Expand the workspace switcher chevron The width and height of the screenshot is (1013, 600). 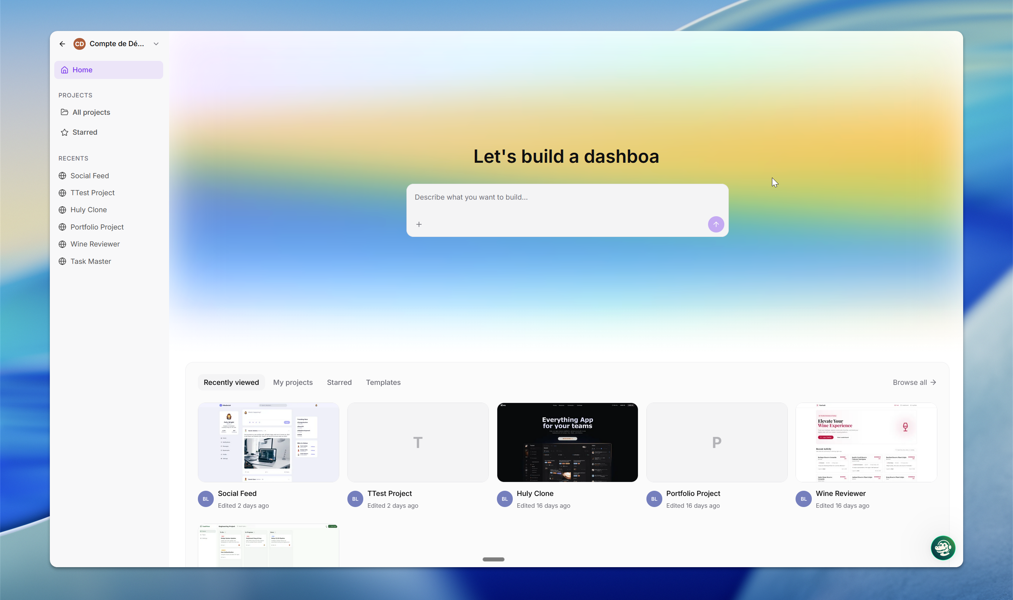(x=156, y=44)
